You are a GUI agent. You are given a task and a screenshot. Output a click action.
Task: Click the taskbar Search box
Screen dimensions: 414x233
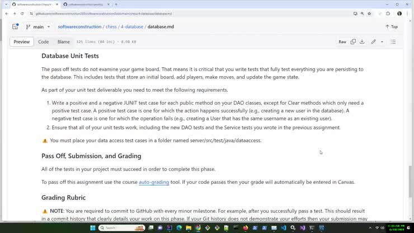click(122, 228)
